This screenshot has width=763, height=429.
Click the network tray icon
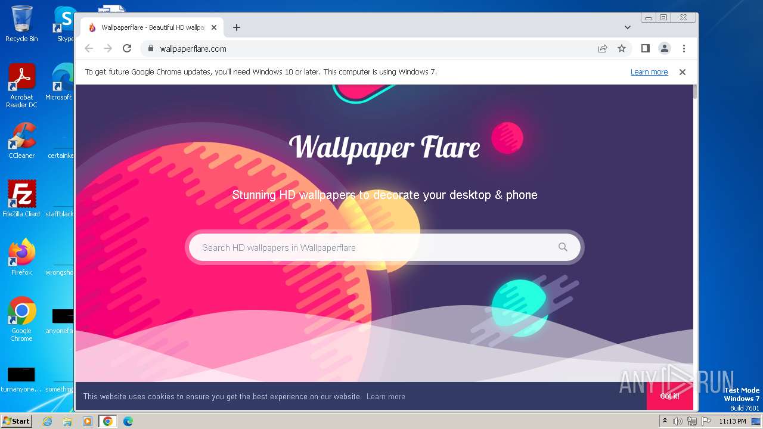tap(692, 421)
